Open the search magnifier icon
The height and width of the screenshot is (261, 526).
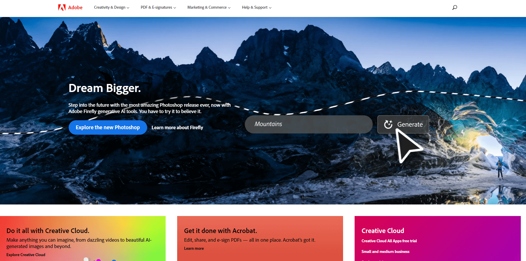click(455, 7)
